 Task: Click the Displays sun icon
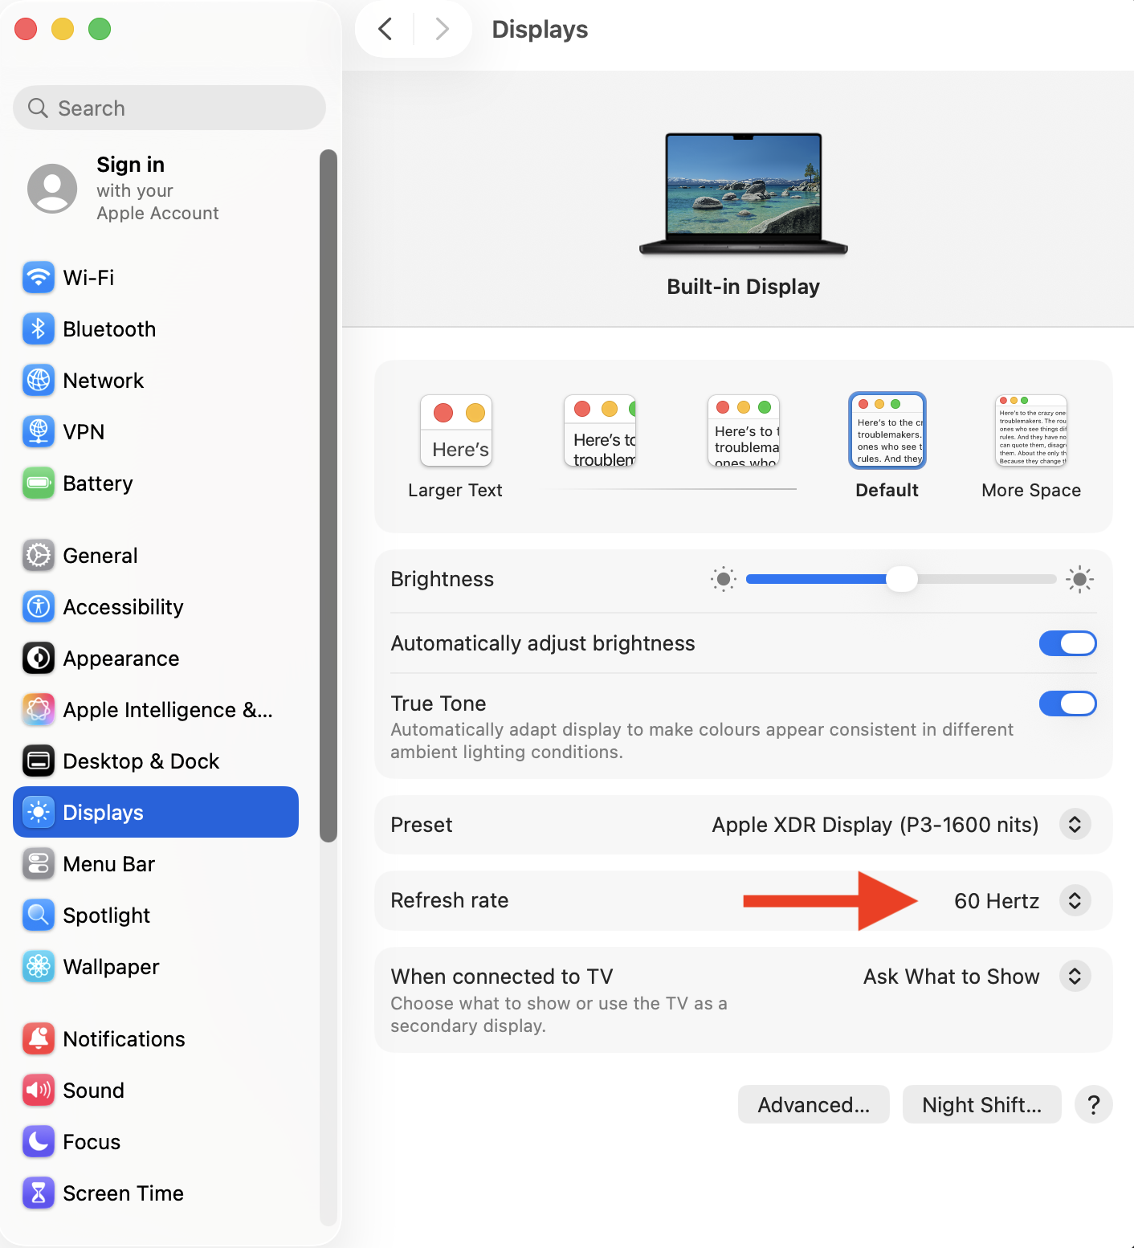click(39, 813)
